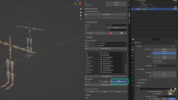Select the Current pose button
The image size is (178, 100).
pos(120,82)
